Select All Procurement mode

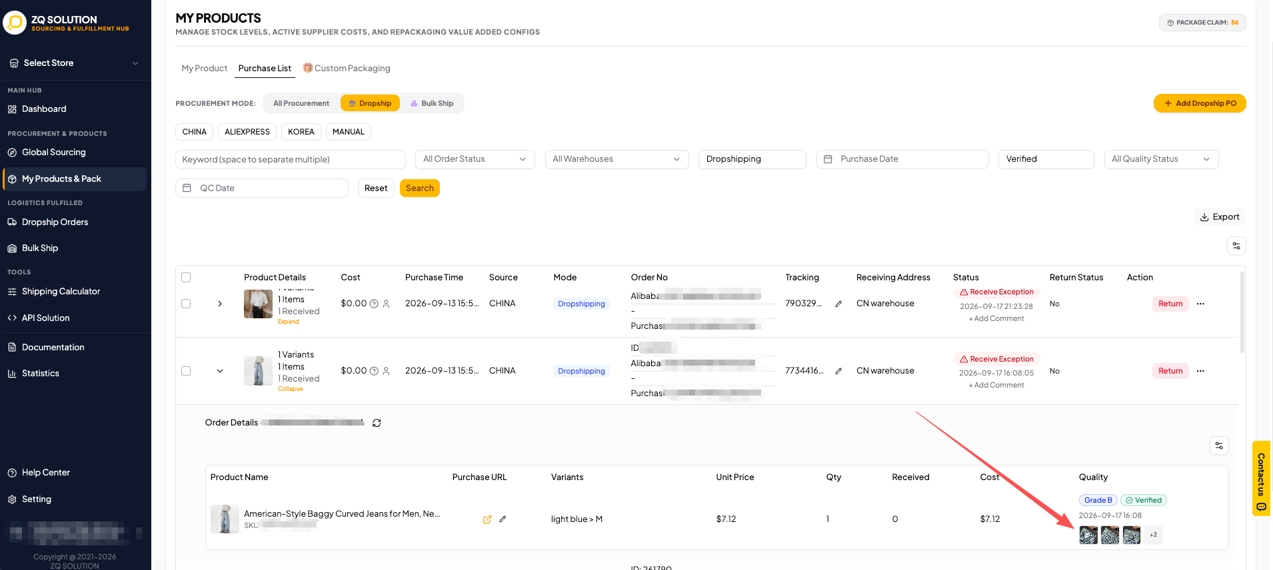tap(301, 103)
